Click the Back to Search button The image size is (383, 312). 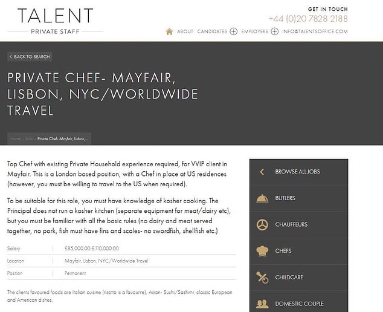pyautogui.click(x=30, y=57)
